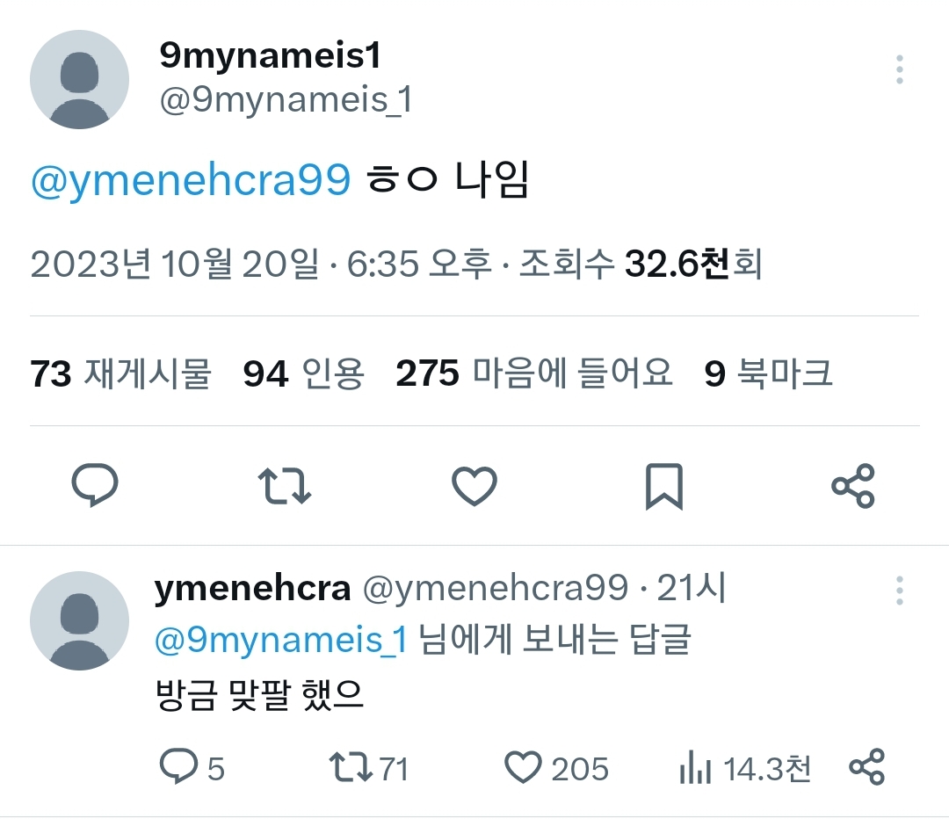
Task: Open the tweet timestamp 2023년 10월 20일
Action: point(174,265)
